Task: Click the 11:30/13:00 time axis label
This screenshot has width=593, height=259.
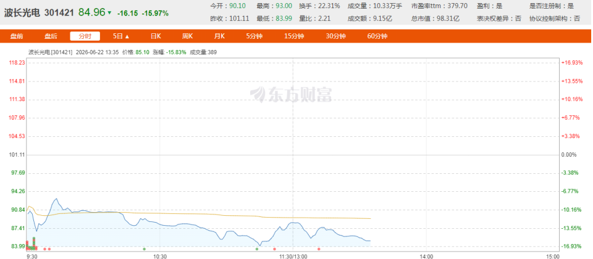Action: 293,256
